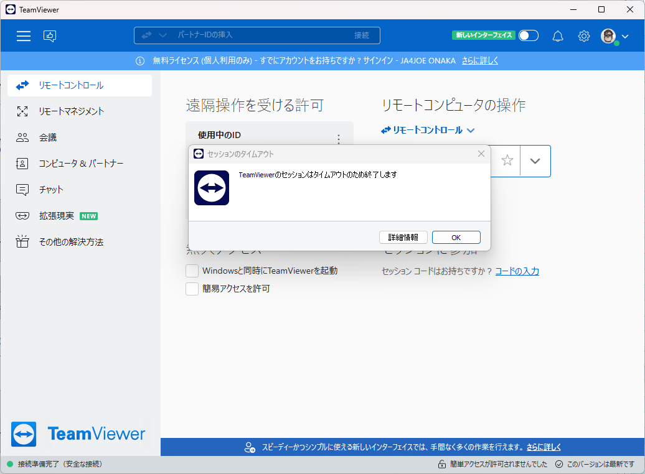Close the session timeout dialog

(x=481, y=154)
